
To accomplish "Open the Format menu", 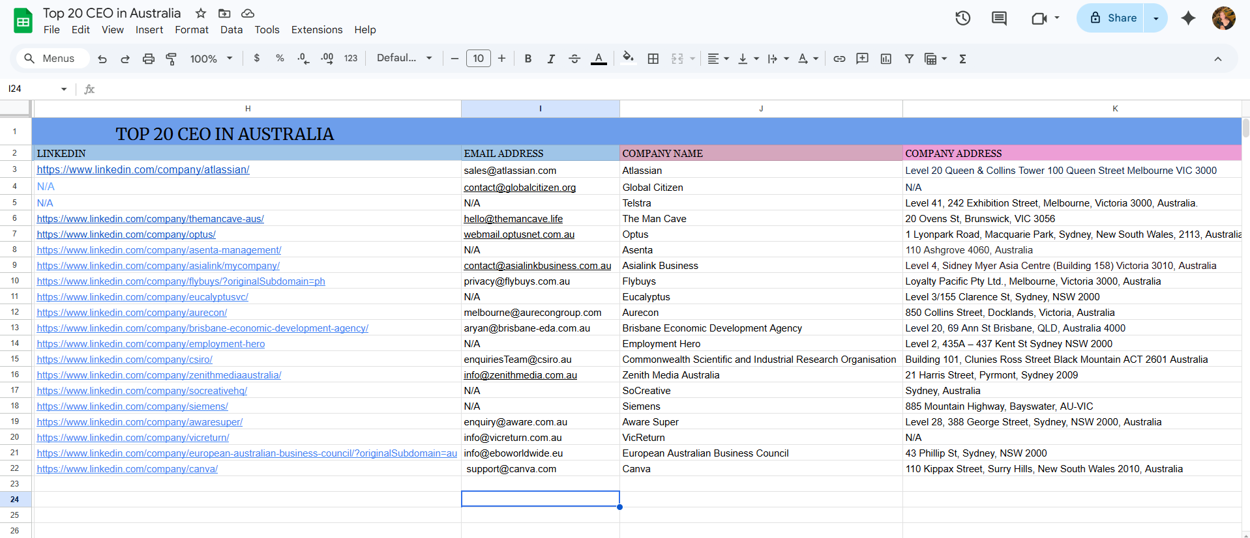I will pyautogui.click(x=192, y=30).
